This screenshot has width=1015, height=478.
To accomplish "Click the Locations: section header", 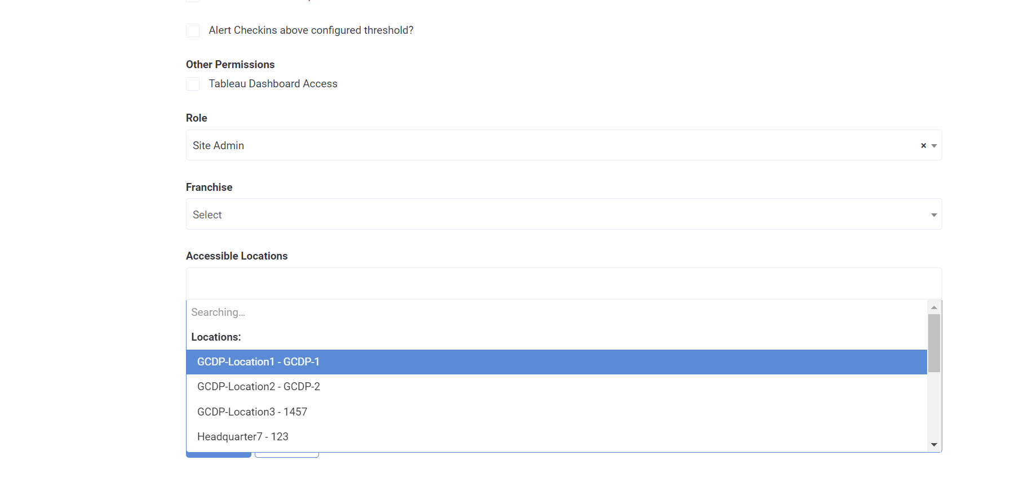I will click(x=216, y=337).
